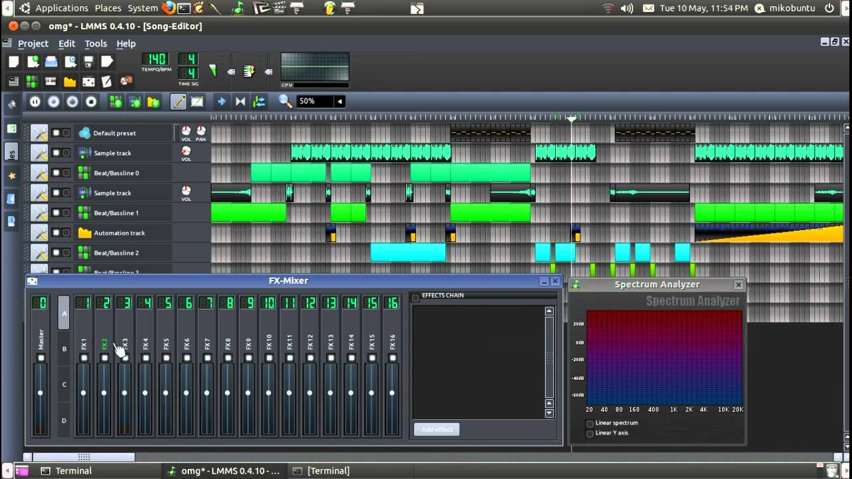Open track options for Automation track

(39, 233)
